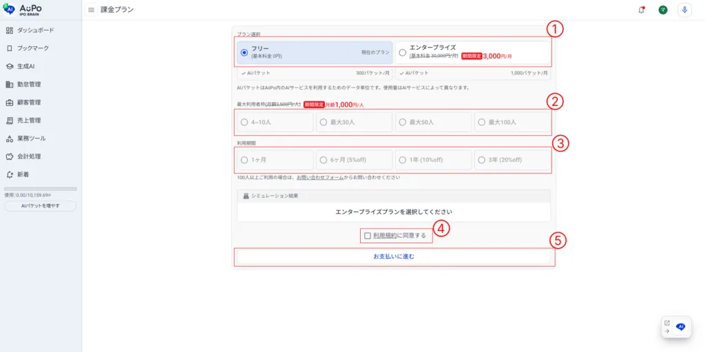Click the pop-out icon in AI widget
Screen dimensions: 705x352
pyautogui.click(x=666, y=323)
